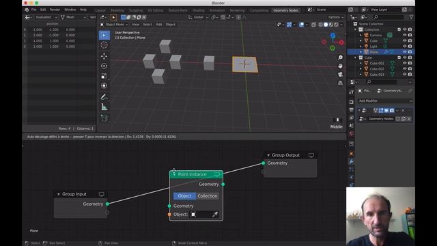The height and width of the screenshot is (246, 437).
Task: Select the Add Cube tool
Action: [x=104, y=118]
